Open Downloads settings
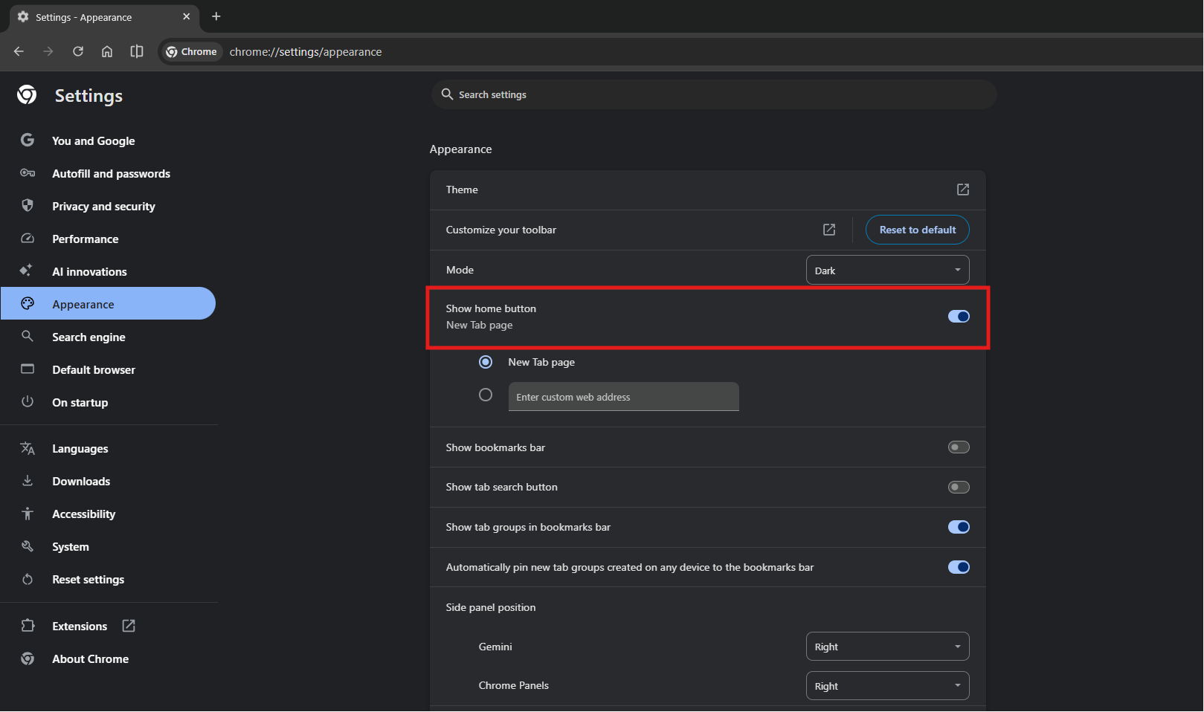The width and height of the screenshot is (1204, 712). [81, 482]
